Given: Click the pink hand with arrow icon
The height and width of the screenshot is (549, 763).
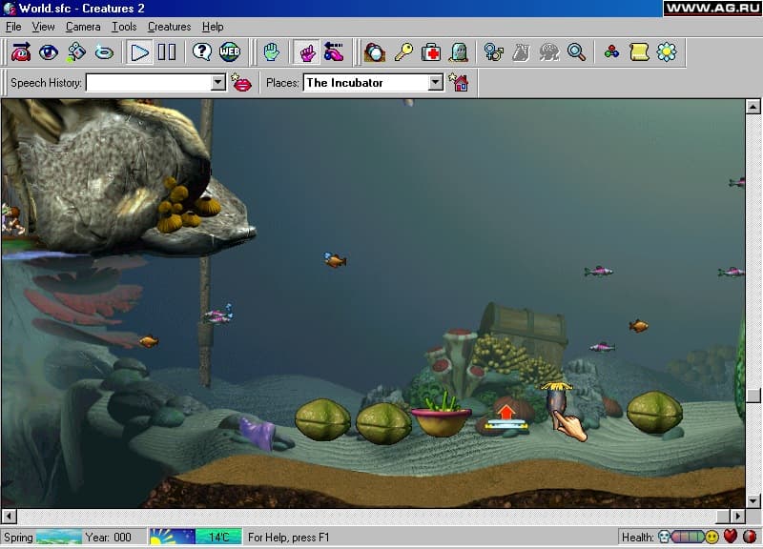Looking at the screenshot, I should click(x=334, y=52).
